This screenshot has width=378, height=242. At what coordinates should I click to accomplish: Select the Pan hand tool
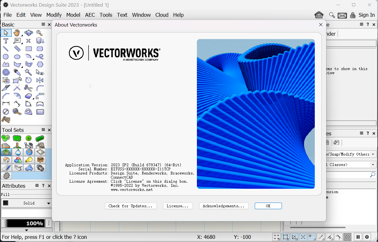click(17, 33)
